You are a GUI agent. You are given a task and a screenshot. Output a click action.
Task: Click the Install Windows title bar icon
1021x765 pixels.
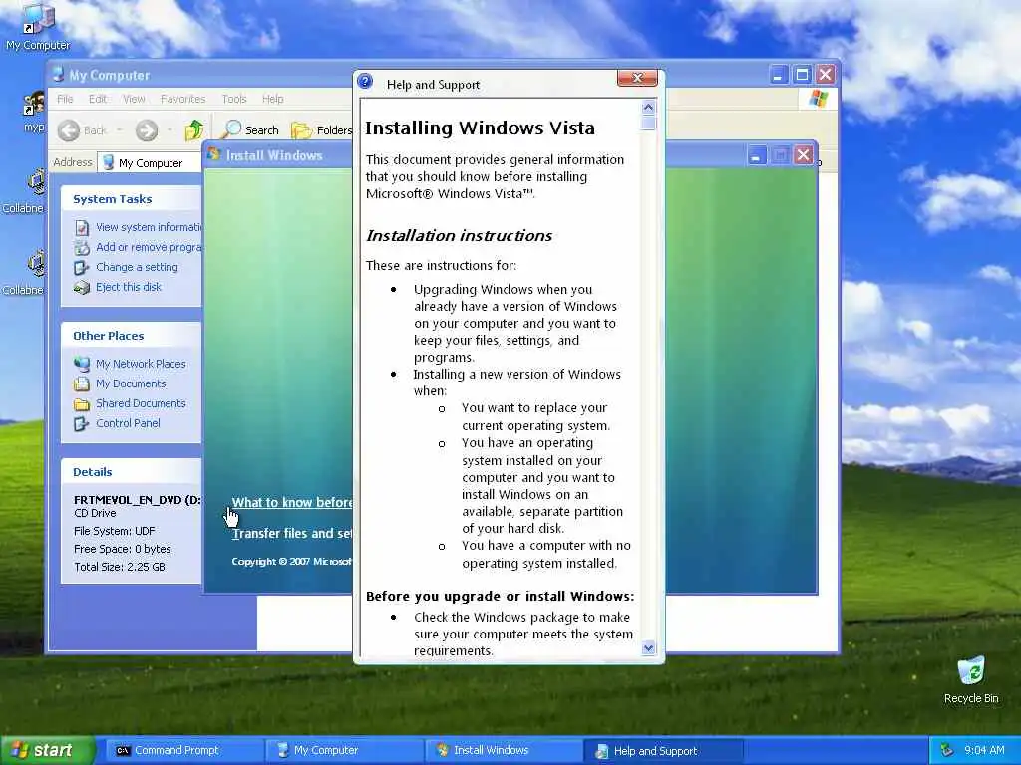214,154
